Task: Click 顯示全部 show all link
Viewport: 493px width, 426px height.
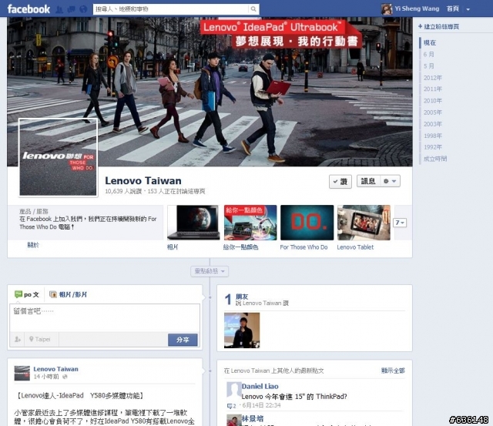Action: coord(393,371)
